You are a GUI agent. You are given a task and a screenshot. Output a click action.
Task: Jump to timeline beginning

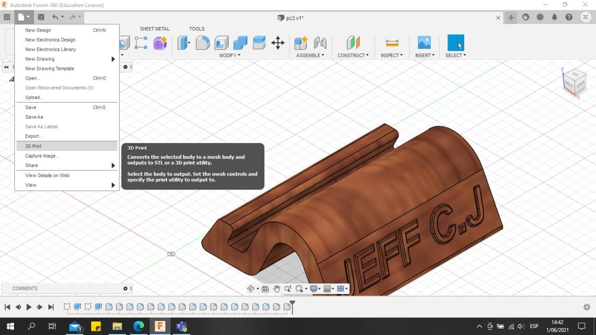click(7, 307)
